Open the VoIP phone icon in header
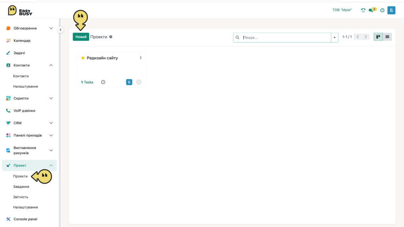 tap(363, 10)
